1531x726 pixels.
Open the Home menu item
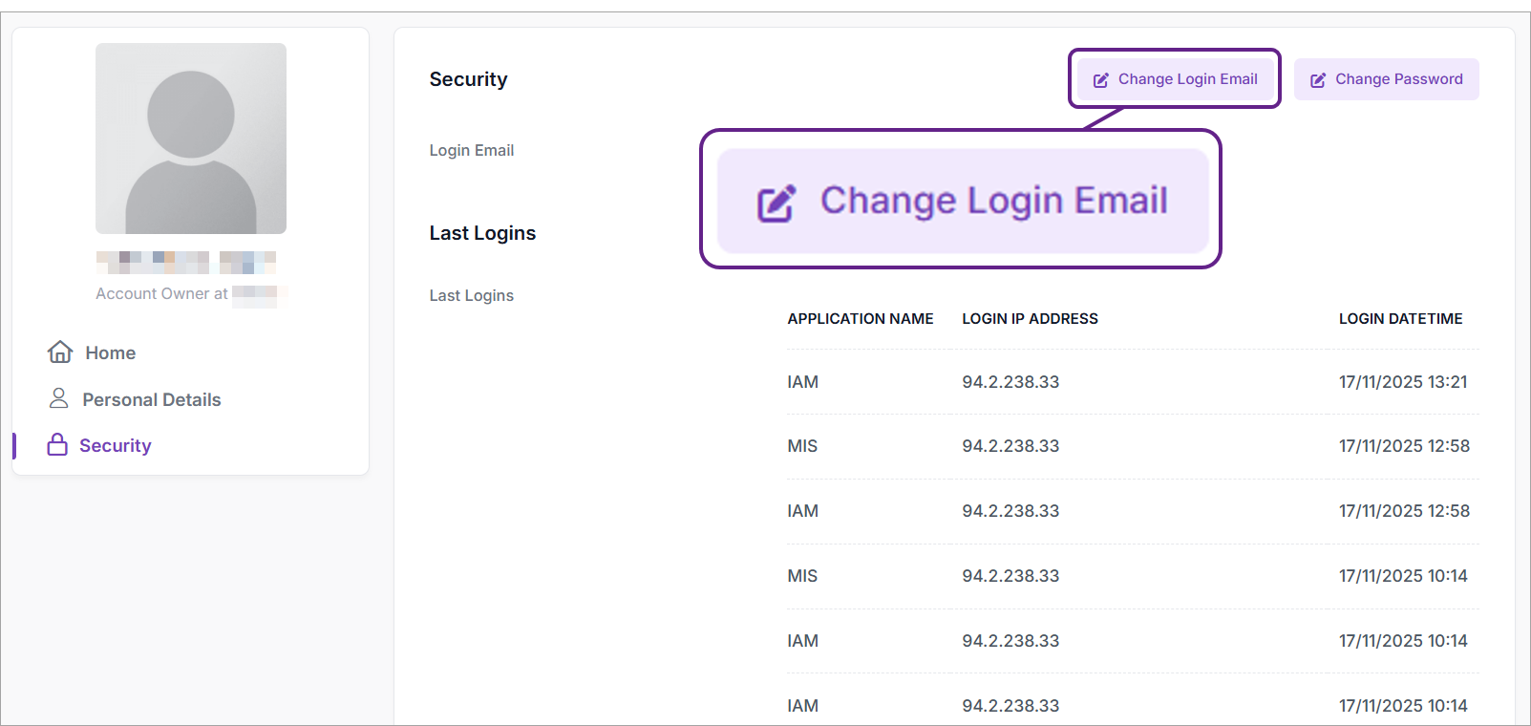coord(111,353)
